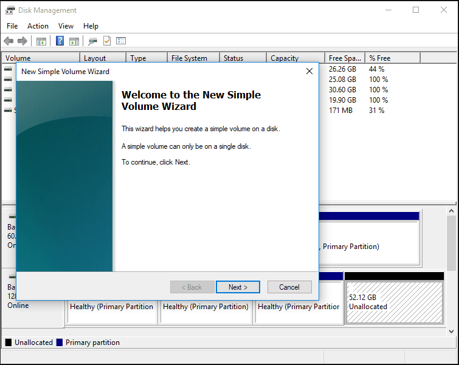The image size is (459, 365).
Task: Minimize the Disk Management window
Action: point(388,10)
